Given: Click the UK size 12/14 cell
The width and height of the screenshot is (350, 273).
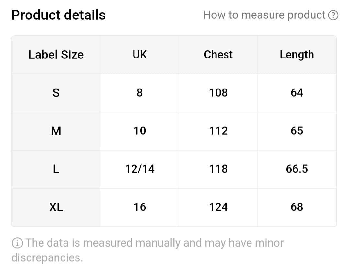Looking at the screenshot, I should [x=139, y=169].
